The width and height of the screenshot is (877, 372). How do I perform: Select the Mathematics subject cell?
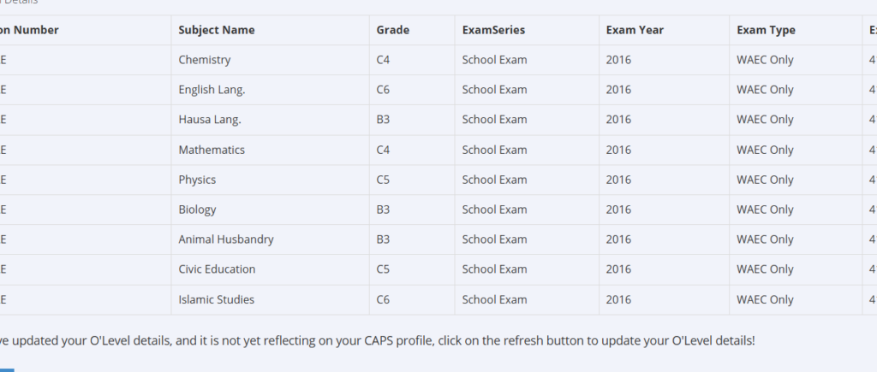pos(212,150)
